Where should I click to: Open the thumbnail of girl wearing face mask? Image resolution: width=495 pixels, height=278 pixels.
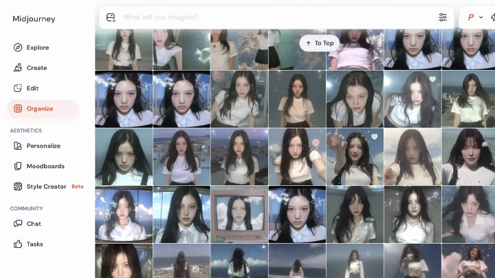(x=412, y=261)
